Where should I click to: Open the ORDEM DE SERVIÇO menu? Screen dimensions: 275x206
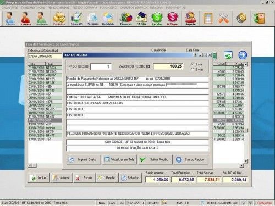pyautogui.click(x=134, y=8)
